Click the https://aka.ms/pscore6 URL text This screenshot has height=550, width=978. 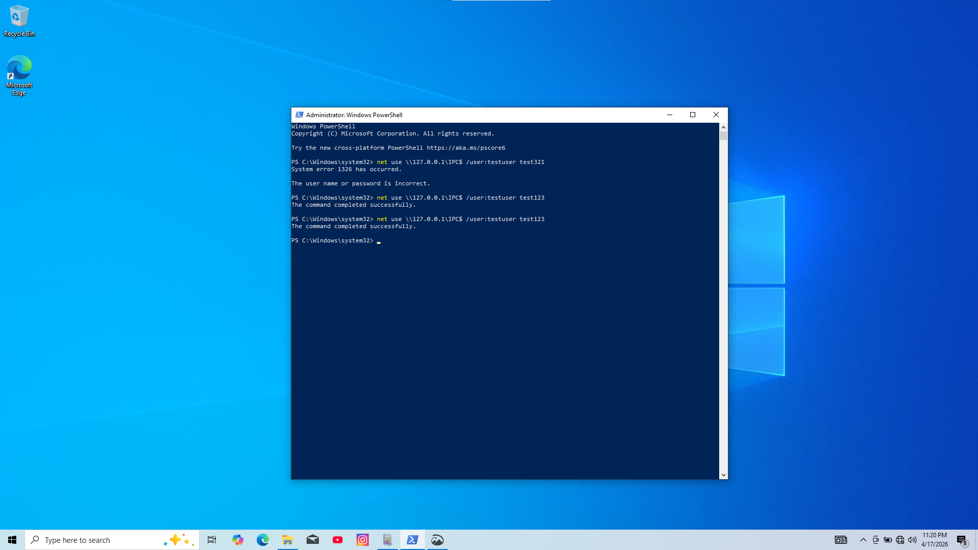(x=466, y=148)
